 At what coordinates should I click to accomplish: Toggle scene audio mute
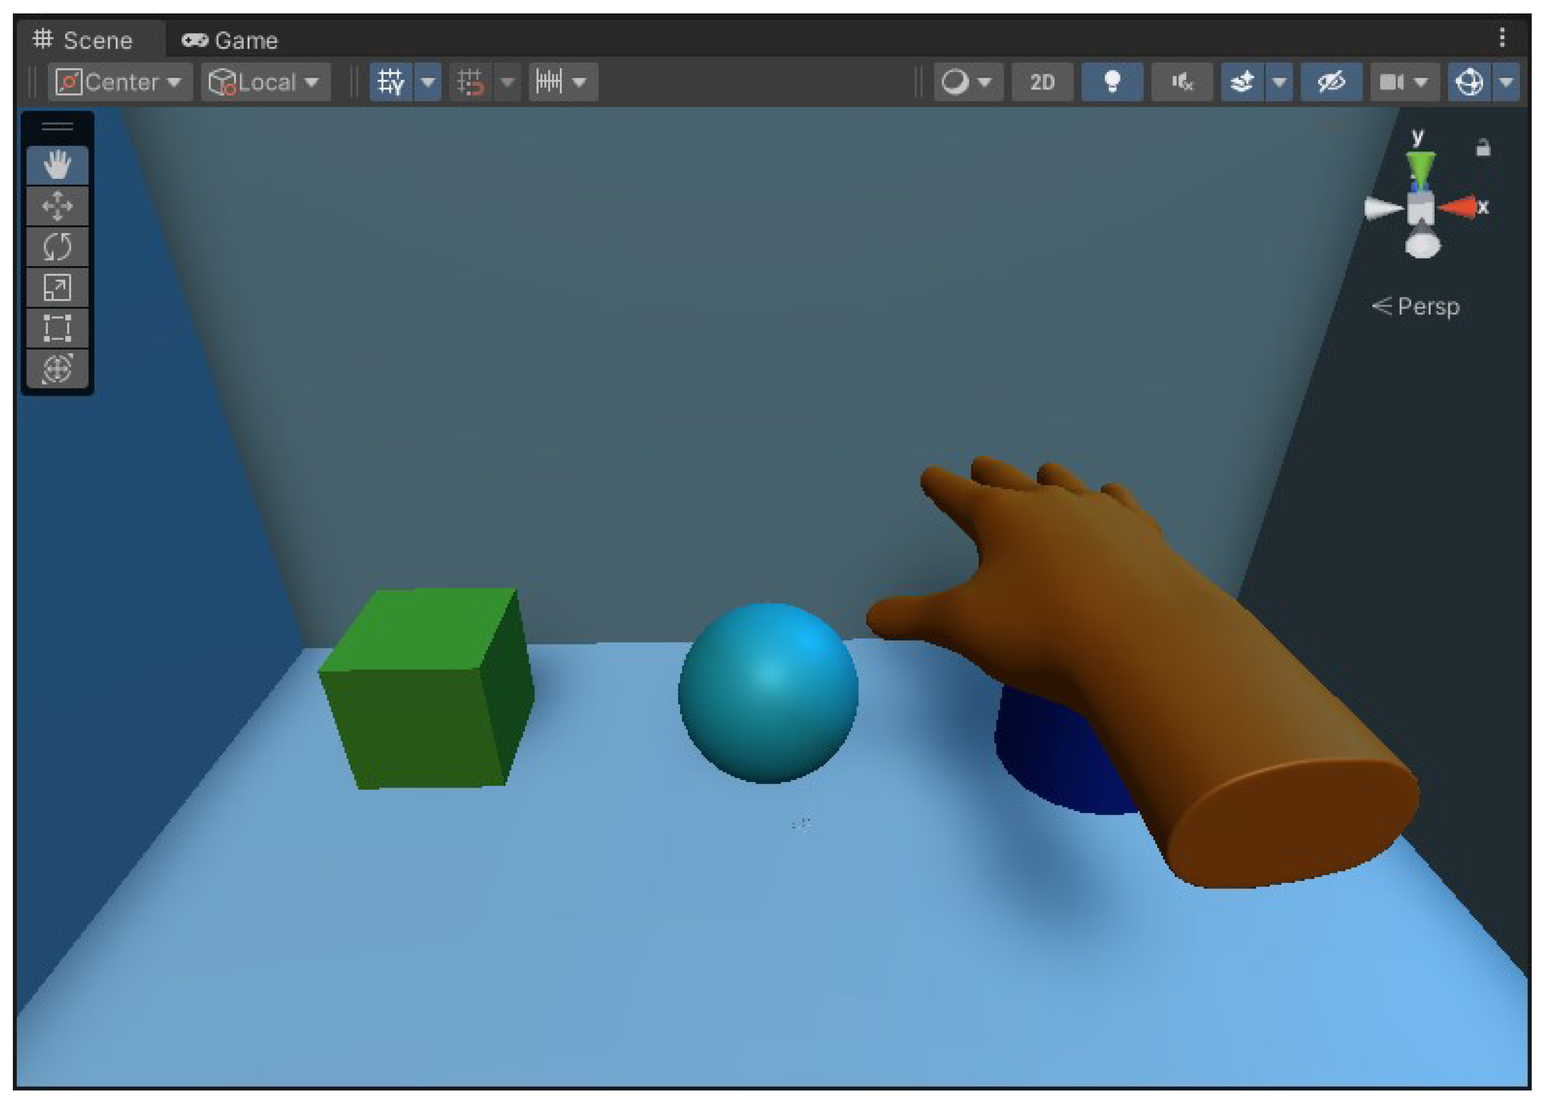click(1181, 82)
